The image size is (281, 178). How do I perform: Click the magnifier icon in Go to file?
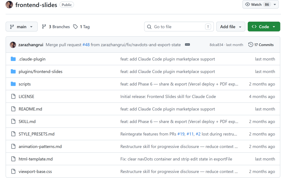tap(149, 27)
